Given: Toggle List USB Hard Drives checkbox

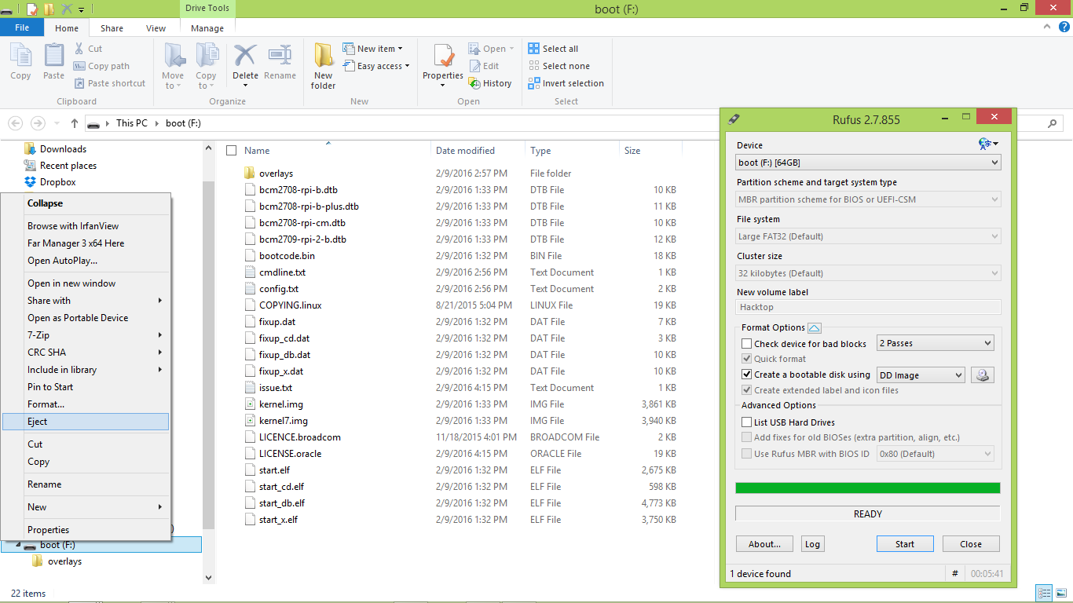Looking at the screenshot, I should (x=746, y=422).
